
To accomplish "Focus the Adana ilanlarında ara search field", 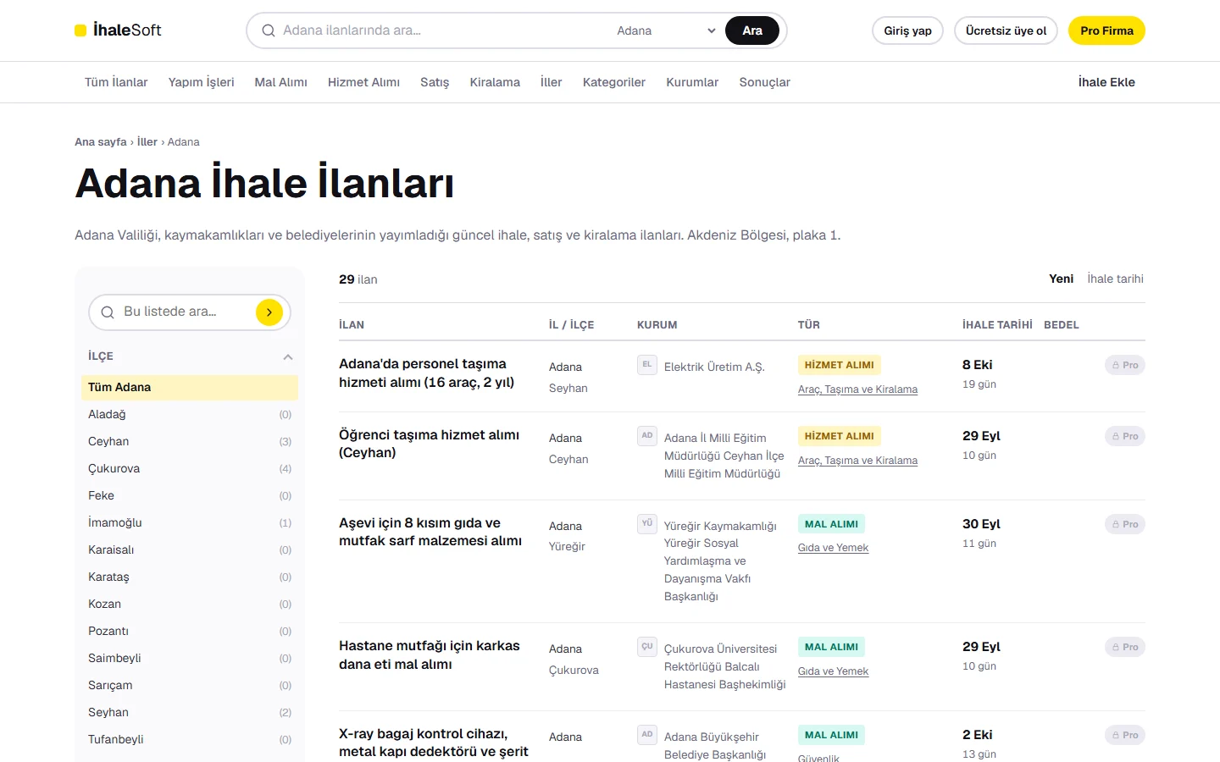I will [441, 30].
